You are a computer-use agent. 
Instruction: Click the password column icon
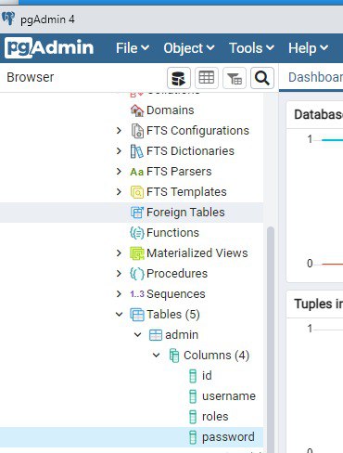[x=193, y=437]
